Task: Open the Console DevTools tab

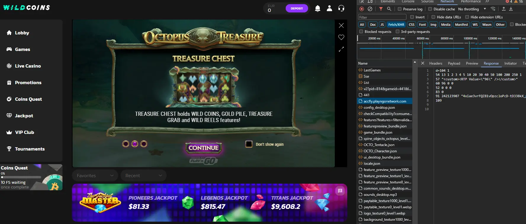Action: pyautogui.click(x=408, y=1)
